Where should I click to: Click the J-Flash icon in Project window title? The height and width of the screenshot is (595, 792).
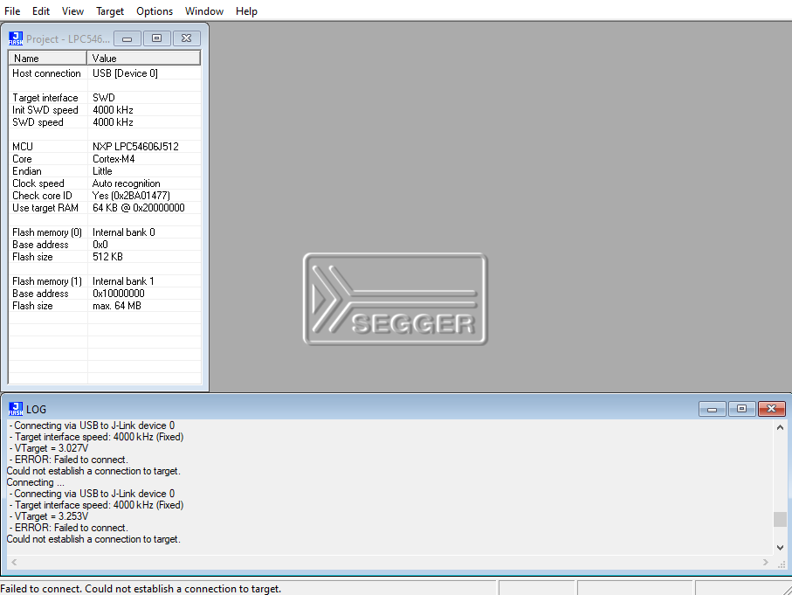[x=16, y=38]
